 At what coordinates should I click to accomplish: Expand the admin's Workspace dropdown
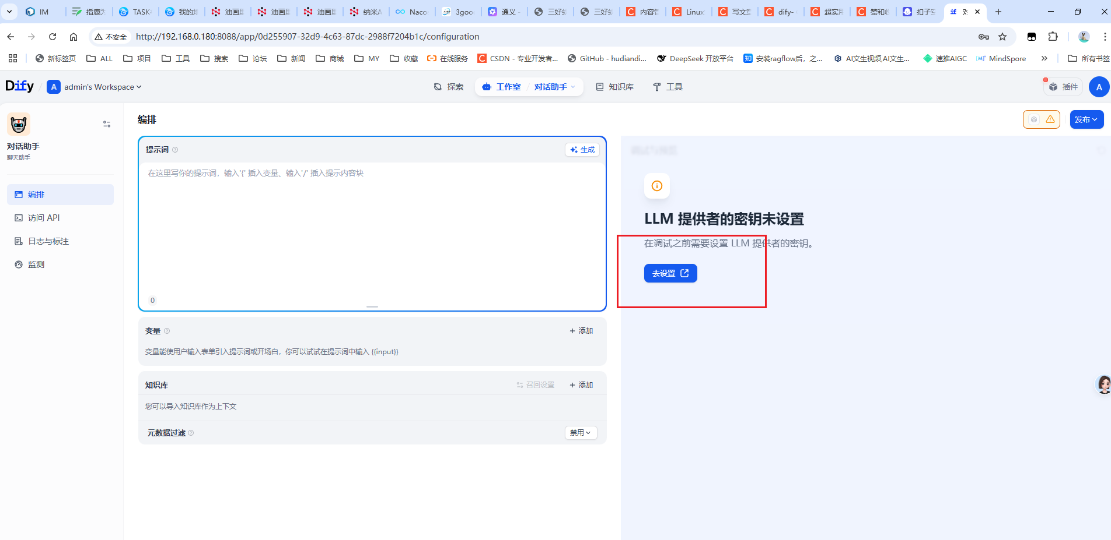[x=95, y=86]
